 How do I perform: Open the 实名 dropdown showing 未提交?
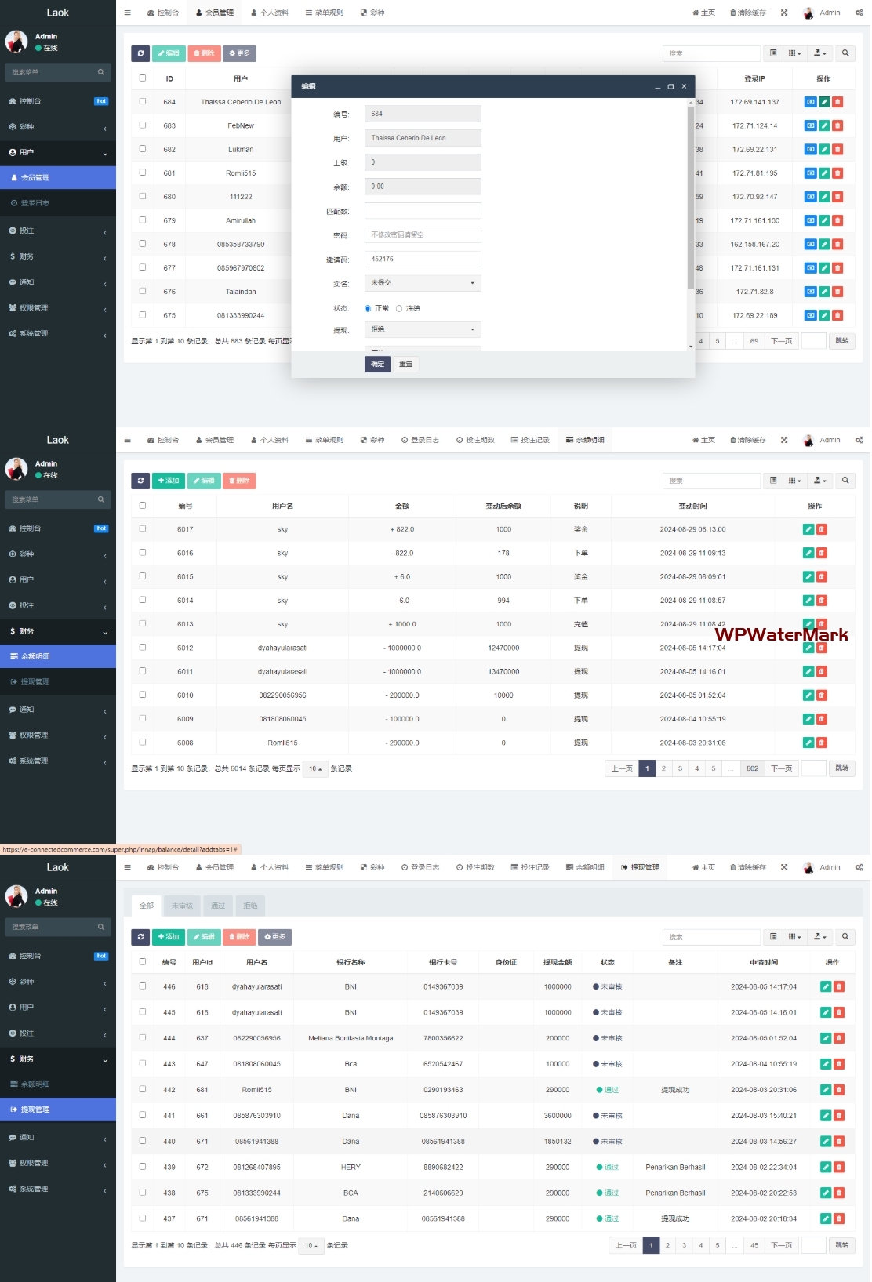(x=423, y=283)
